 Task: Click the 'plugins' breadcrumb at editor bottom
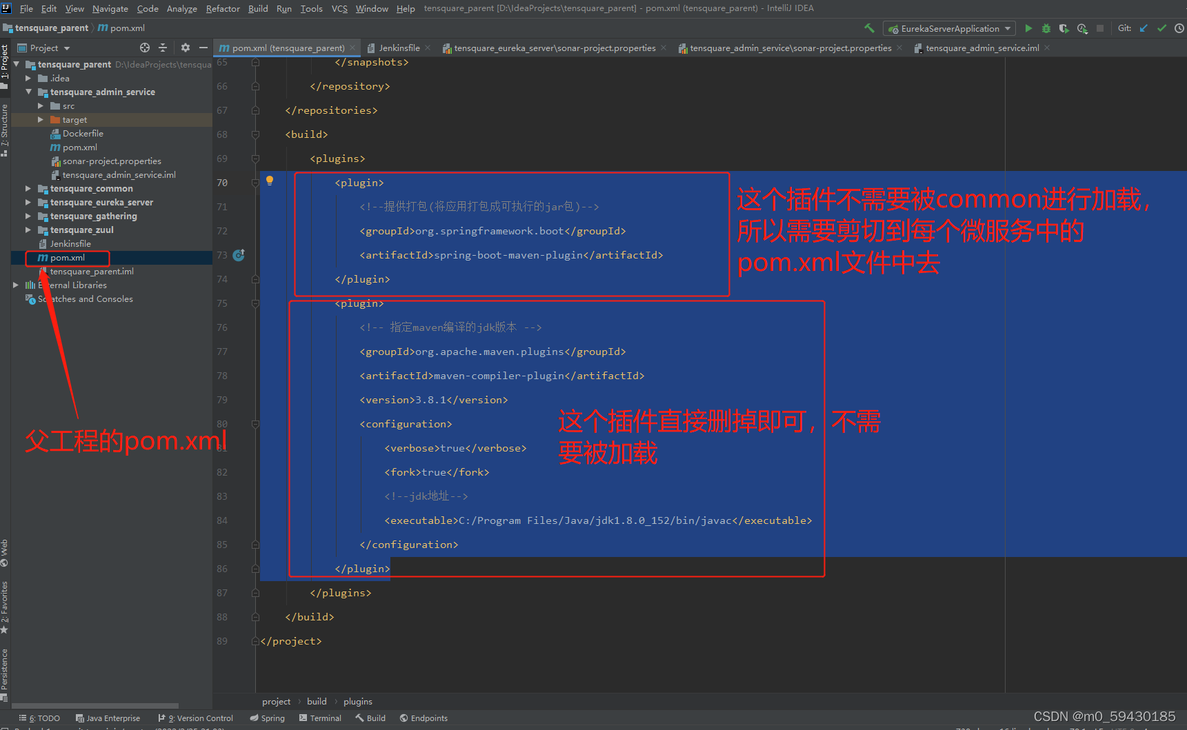click(358, 701)
